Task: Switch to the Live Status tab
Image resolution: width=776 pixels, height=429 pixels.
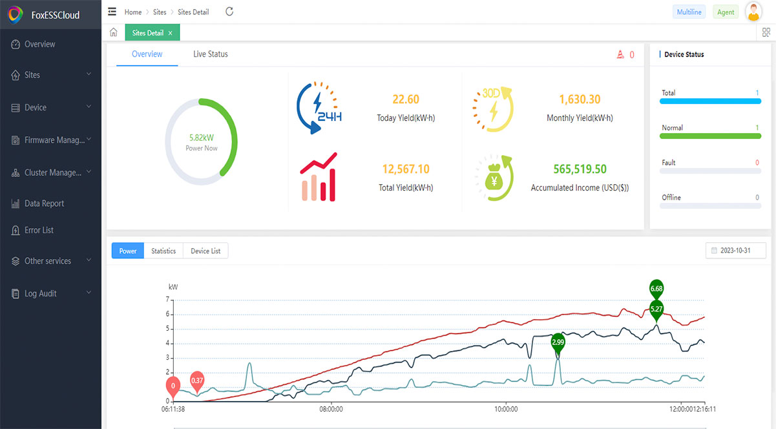Action: (x=210, y=54)
